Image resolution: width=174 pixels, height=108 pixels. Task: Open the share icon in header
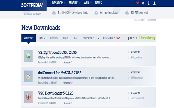143,3
